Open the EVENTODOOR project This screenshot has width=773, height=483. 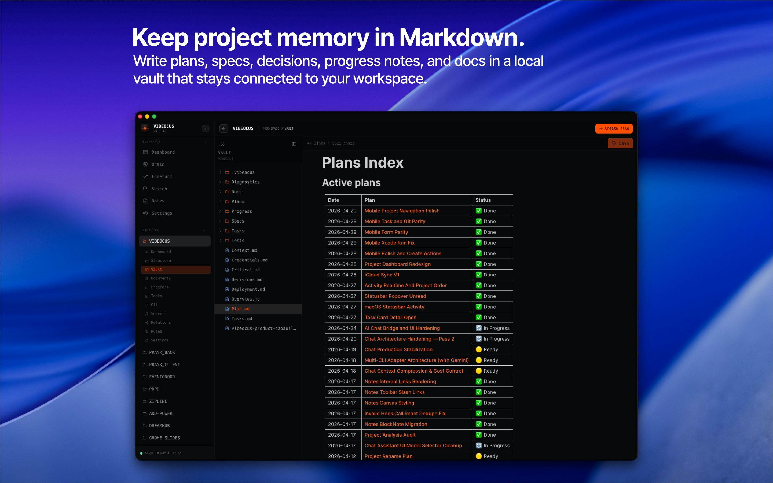coord(175,377)
